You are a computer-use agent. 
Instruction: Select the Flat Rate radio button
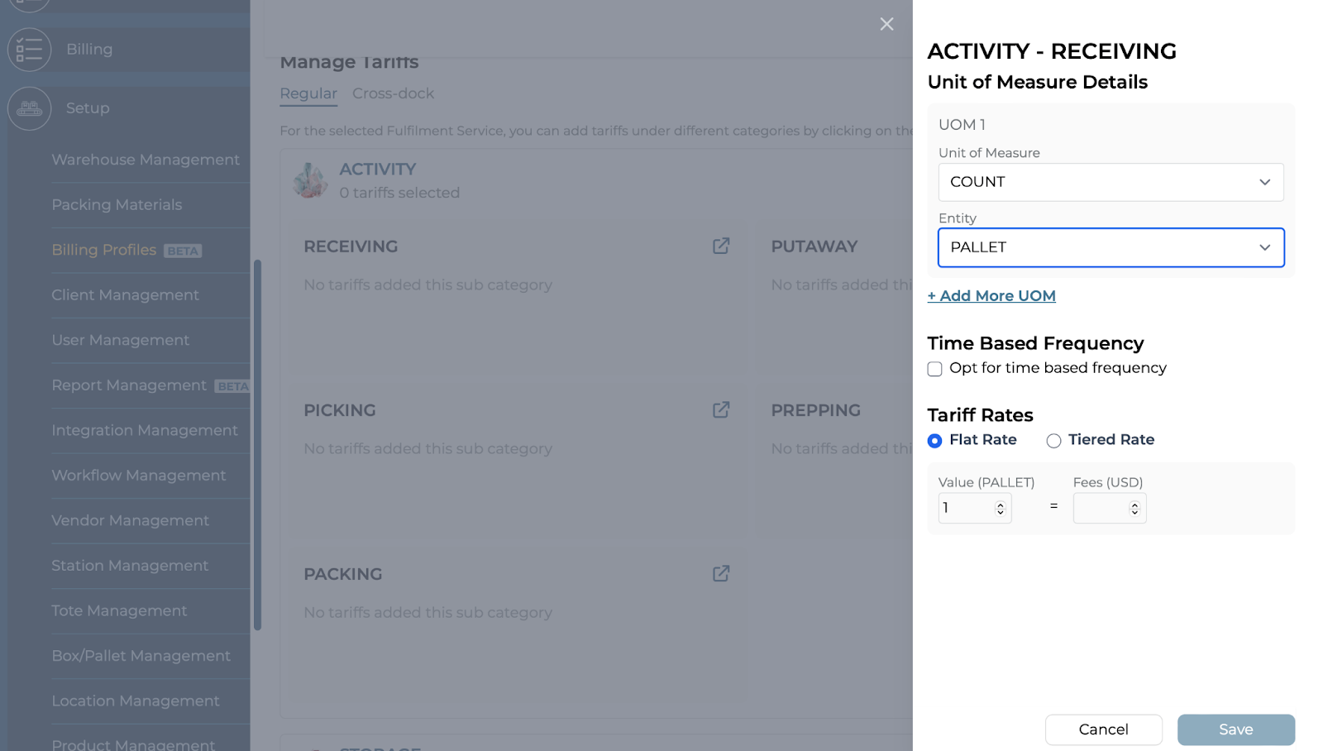coord(935,441)
